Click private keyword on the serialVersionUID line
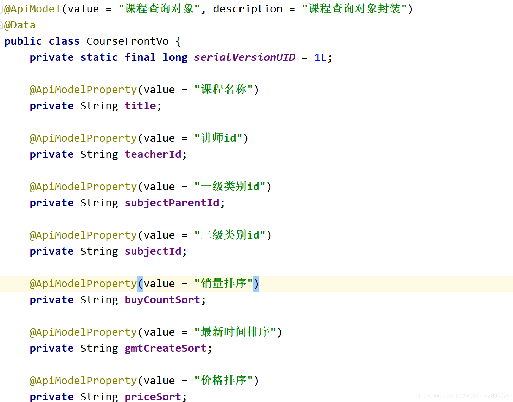This screenshot has width=513, height=402. pos(51,57)
